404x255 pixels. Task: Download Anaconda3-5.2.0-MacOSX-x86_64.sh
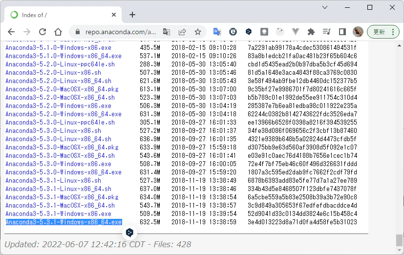point(60,98)
